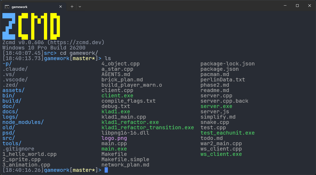316x175 pixels.
Task: Click the 'doc/' directory entry
Action: (9, 106)
